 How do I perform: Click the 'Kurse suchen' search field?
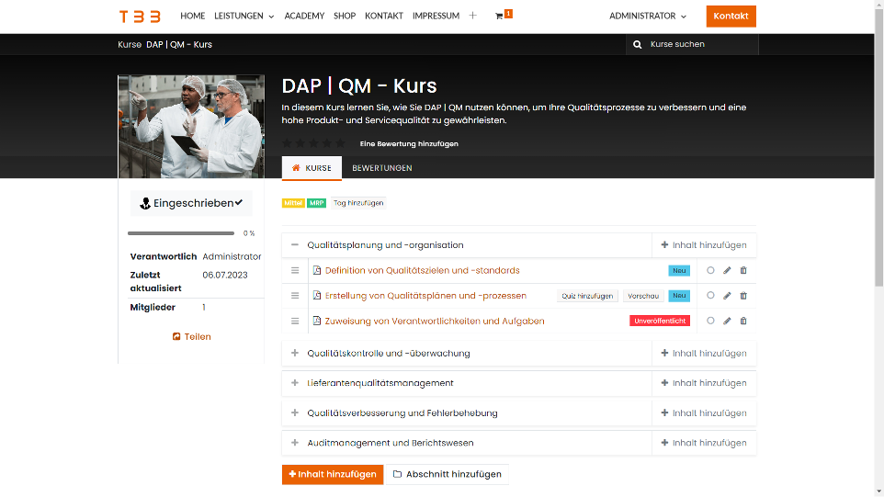pyautogui.click(x=702, y=44)
